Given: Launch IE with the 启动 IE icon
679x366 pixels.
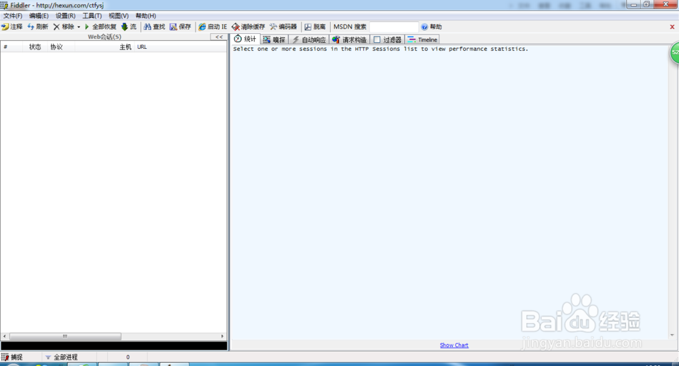Looking at the screenshot, I should click(x=202, y=27).
